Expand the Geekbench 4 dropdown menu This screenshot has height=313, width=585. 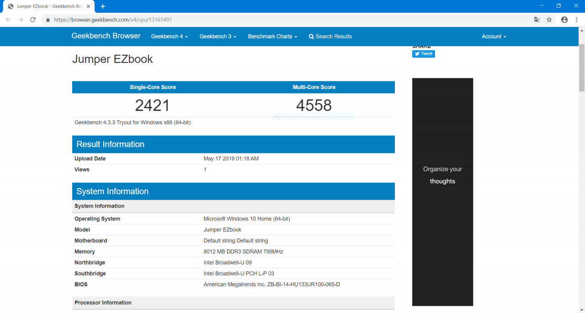click(170, 37)
